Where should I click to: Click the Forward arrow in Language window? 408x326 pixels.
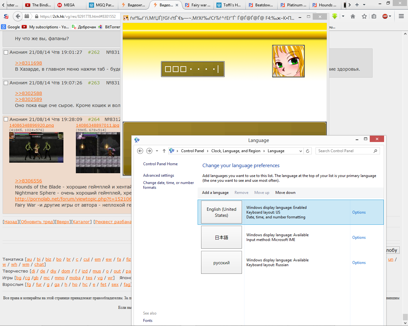149,151
